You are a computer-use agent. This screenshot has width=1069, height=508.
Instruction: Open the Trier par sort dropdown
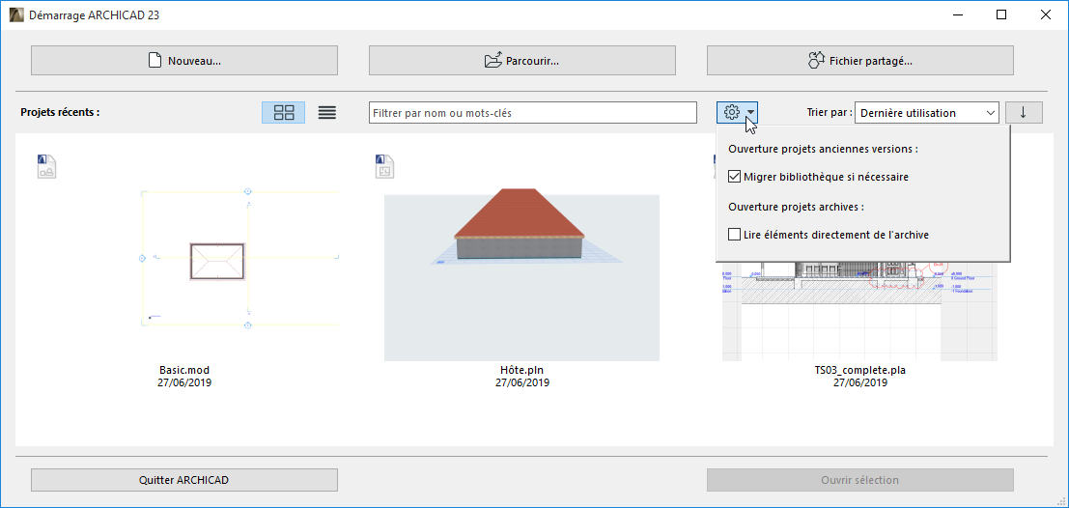927,112
